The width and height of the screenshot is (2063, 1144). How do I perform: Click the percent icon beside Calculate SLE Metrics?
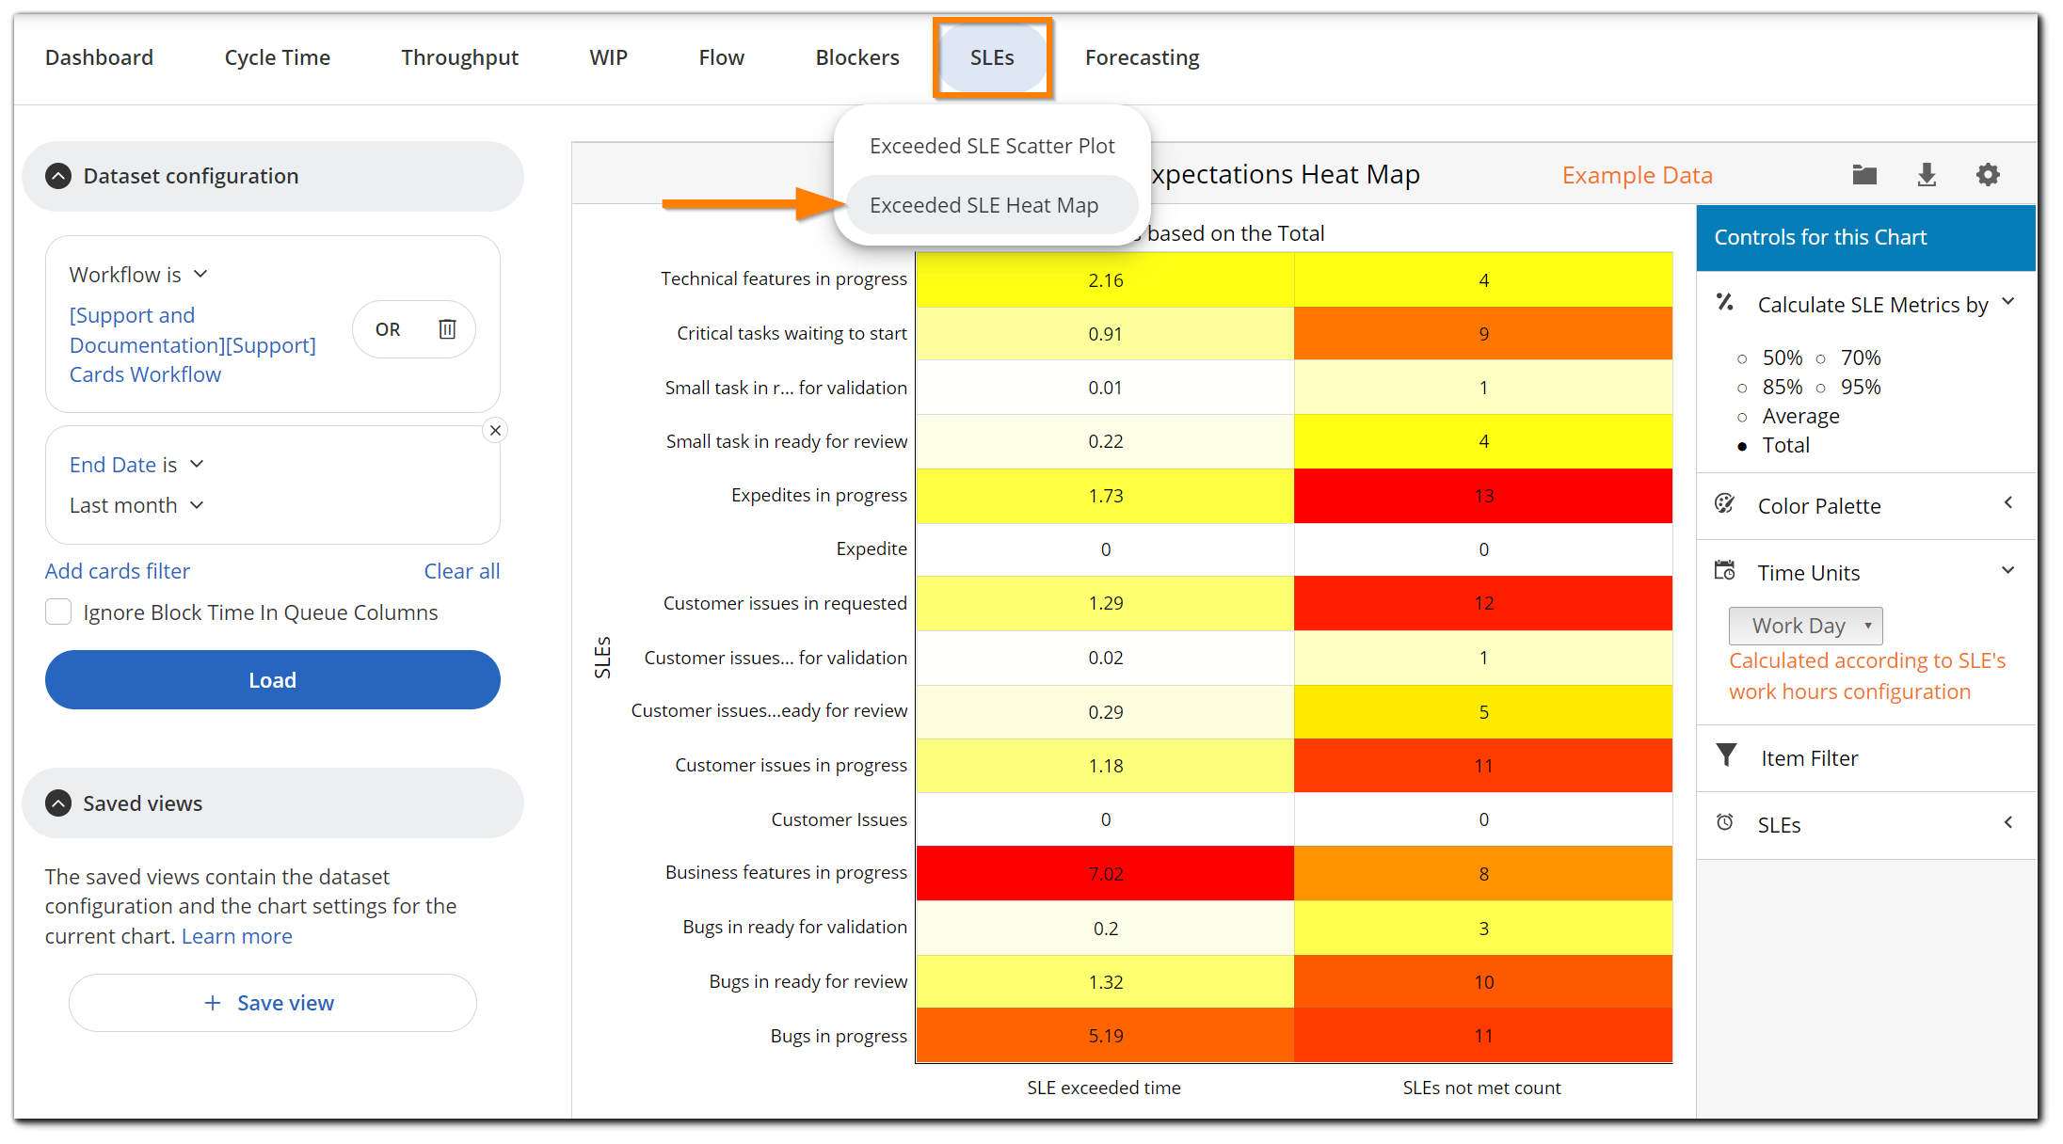1725,302
